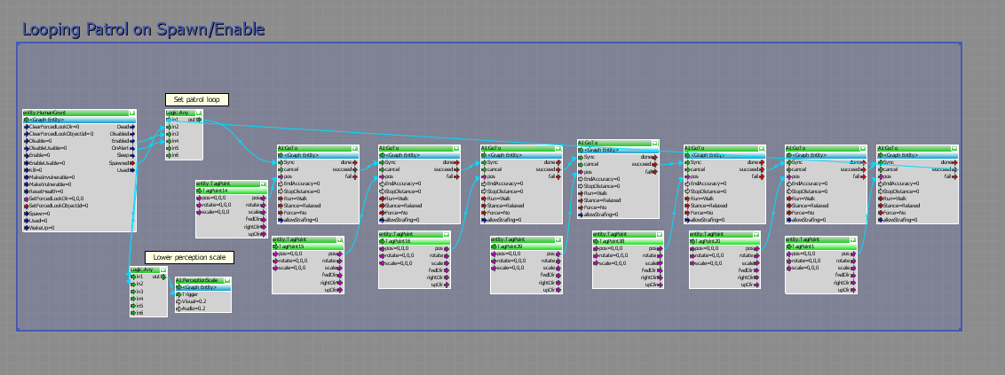Click the TagPoint14 entity name row
Screen dimensions: 1005x375
coord(232,191)
